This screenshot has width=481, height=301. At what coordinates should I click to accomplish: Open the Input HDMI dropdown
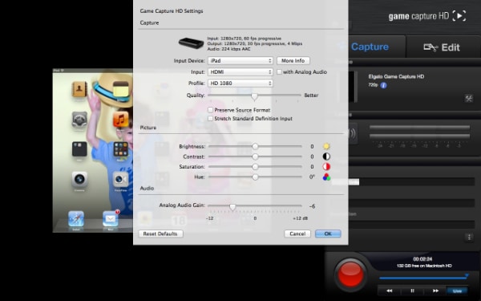pos(240,72)
